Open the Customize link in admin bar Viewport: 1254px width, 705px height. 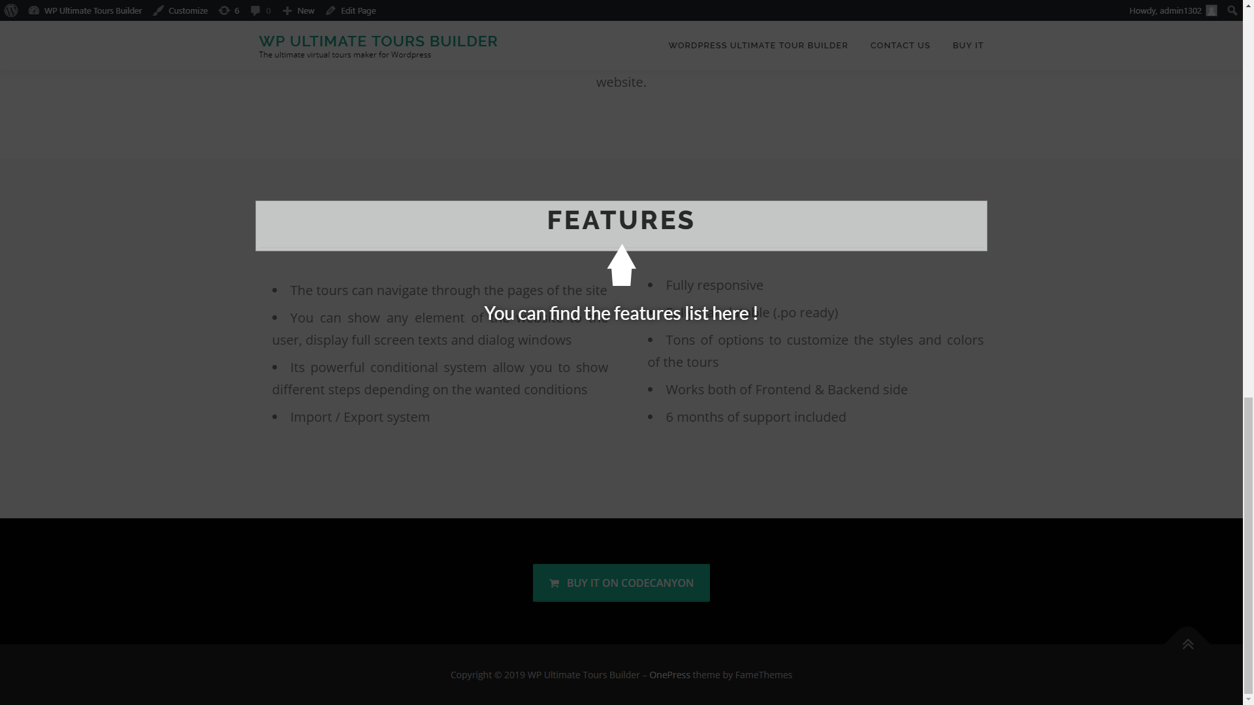181,10
